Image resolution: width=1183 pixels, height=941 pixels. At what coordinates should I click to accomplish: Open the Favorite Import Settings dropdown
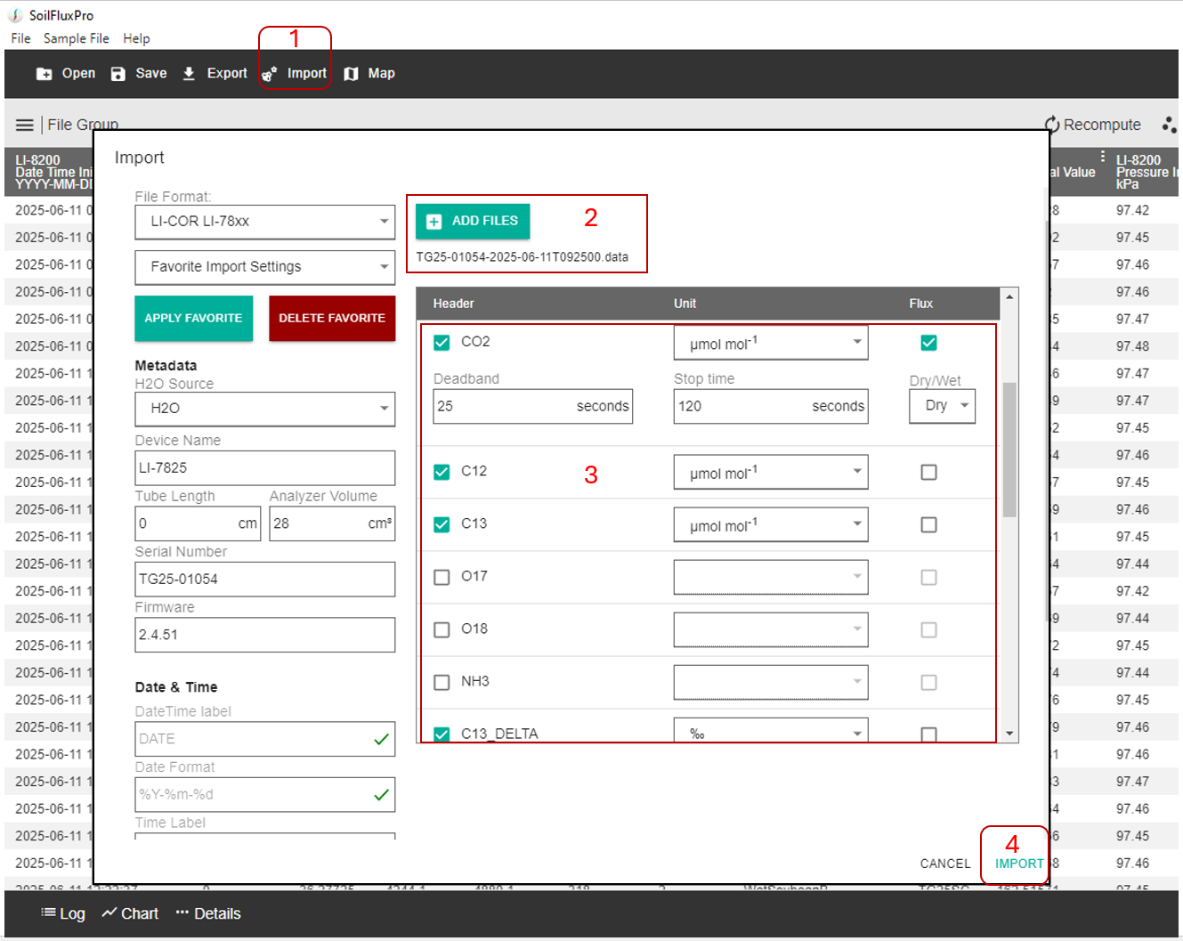(x=264, y=267)
